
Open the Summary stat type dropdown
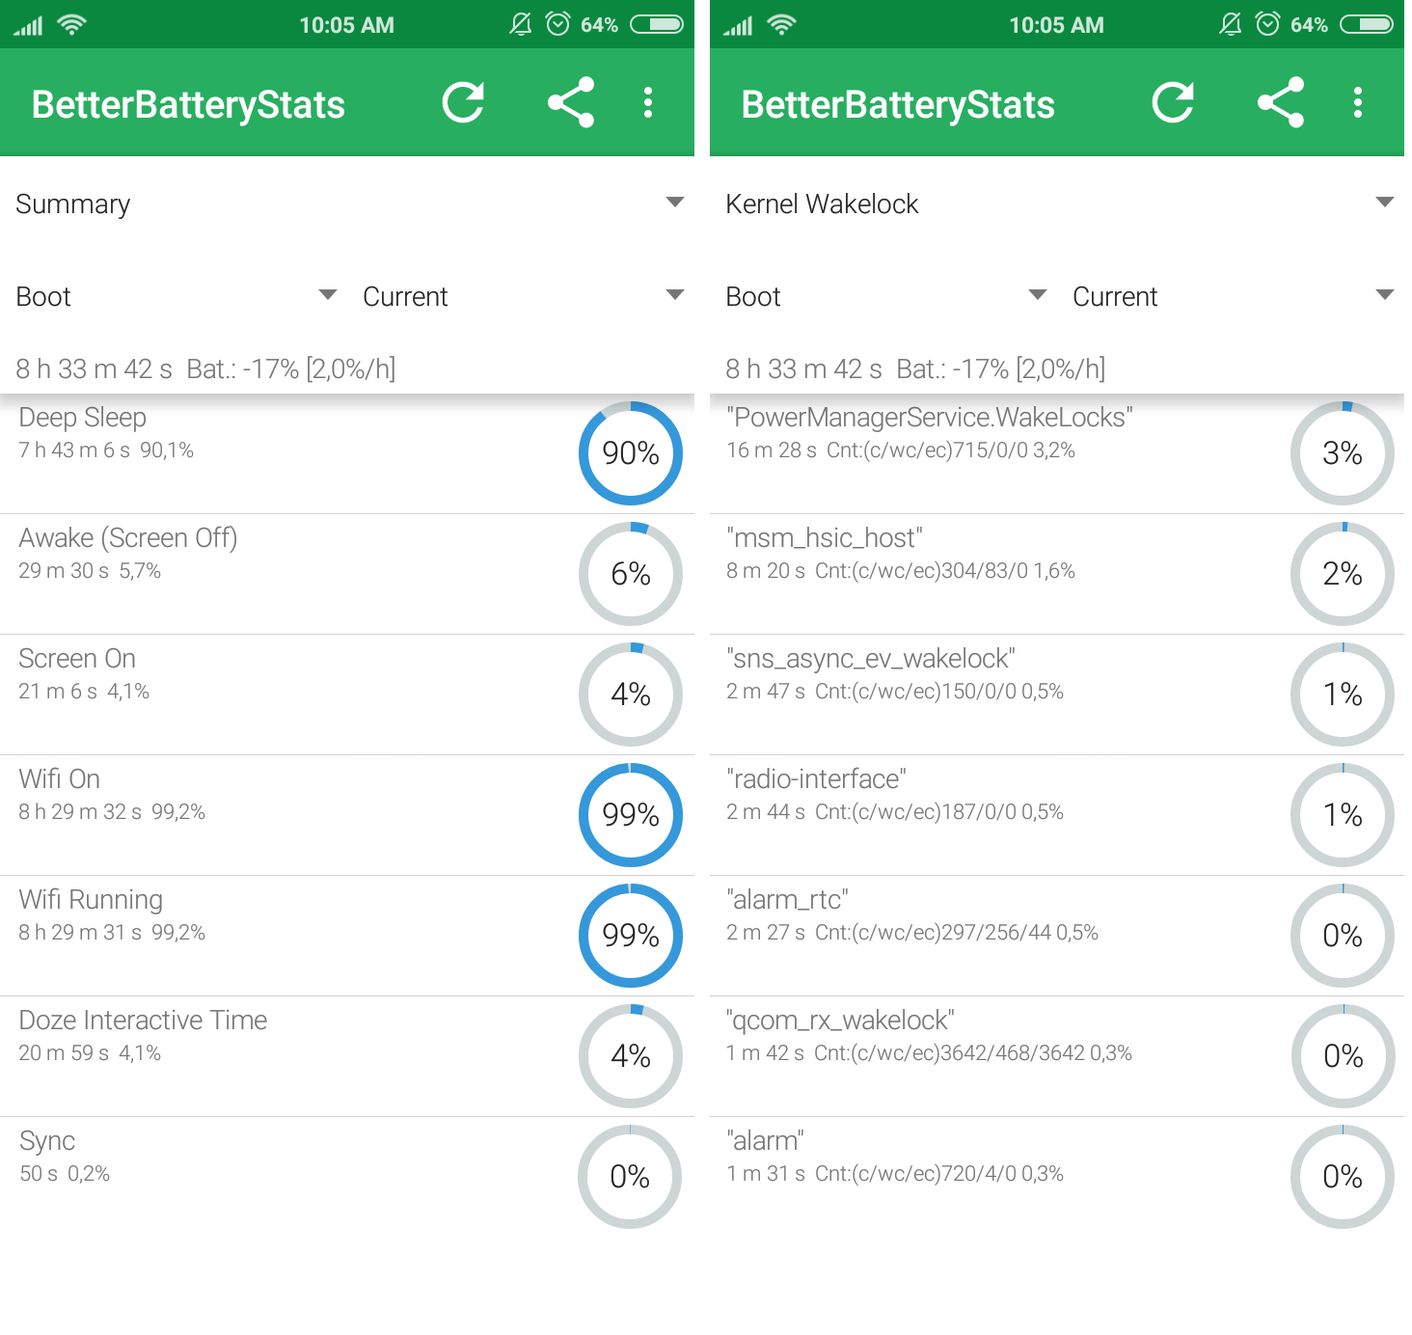pyautogui.click(x=347, y=204)
